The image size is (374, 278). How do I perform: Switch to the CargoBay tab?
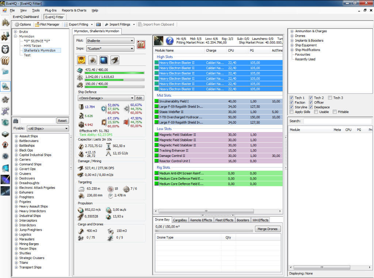[x=180, y=220]
